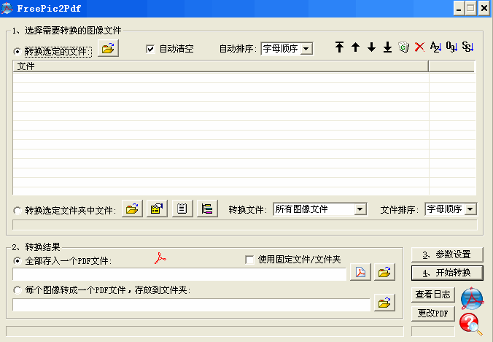The width and height of the screenshot is (493, 342).
Task: Move selected file to bottom of list
Action: click(387, 47)
